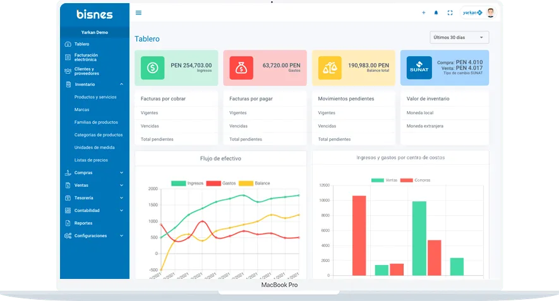
Task: Select Productos y servicios submenu
Action: click(x=95, y=97)
